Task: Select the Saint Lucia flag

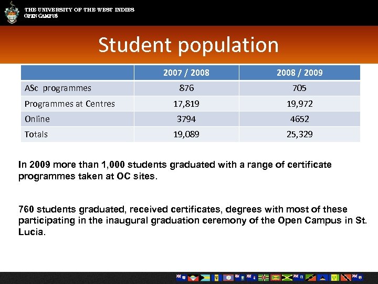Action: (x=322, y=278)
